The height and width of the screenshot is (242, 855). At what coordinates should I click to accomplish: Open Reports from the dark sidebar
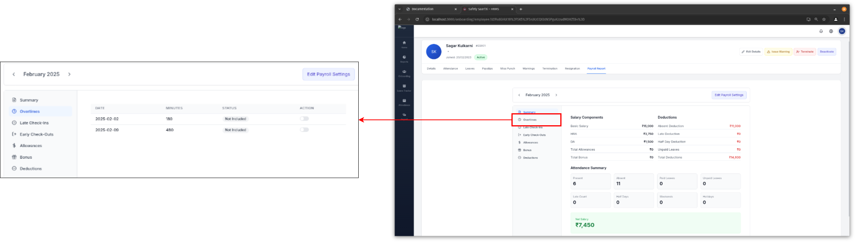tap(404, 59)
